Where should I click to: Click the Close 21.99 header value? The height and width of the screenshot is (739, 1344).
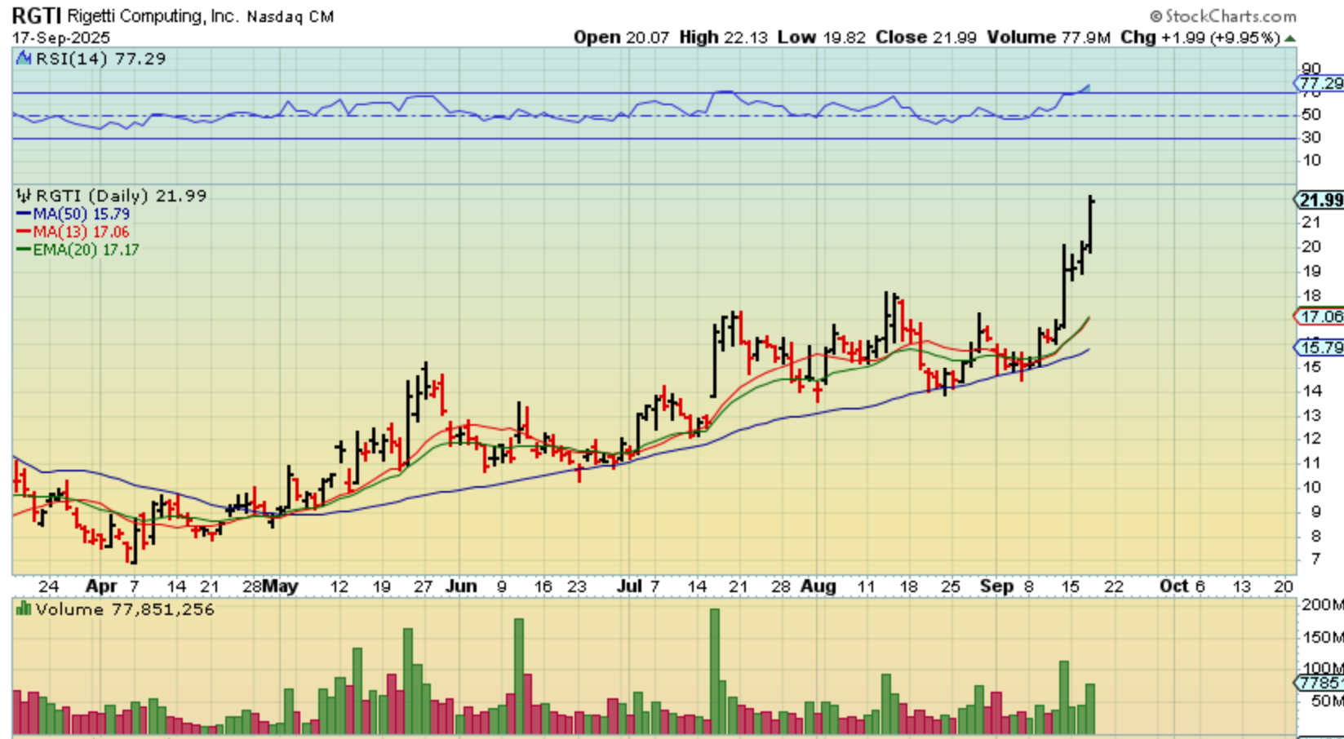click(x=925, y=38)
